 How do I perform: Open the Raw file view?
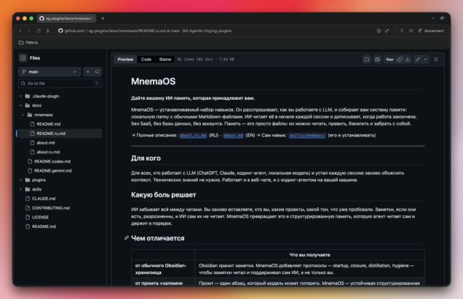coord(389,59)
